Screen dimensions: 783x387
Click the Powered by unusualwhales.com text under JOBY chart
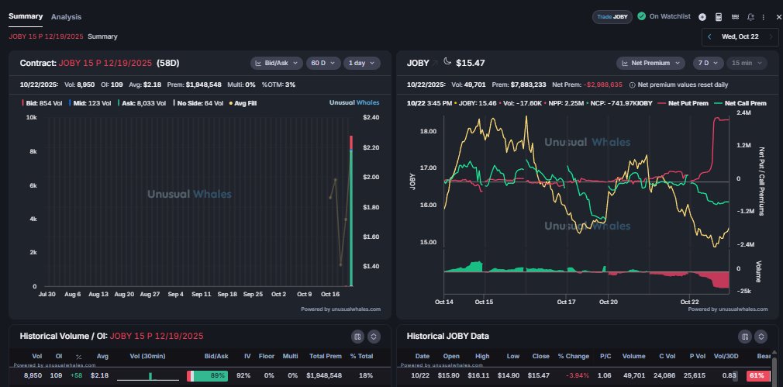728,309
